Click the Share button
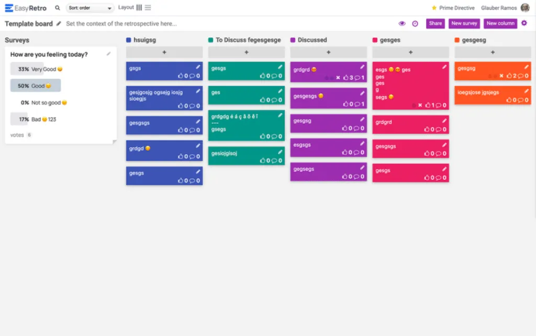Viewport: 536px width, 336px height. pos(435,23)
